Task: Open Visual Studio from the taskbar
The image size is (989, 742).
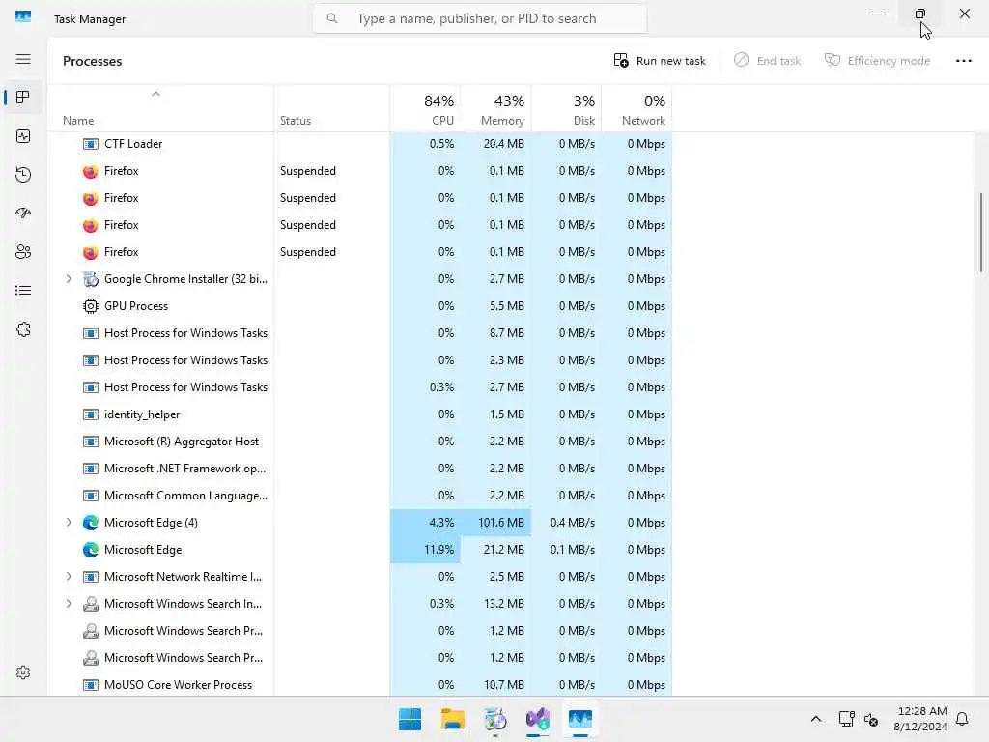Action: tap(538, 719)
